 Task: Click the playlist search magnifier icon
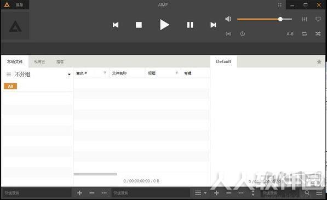pos(307,193)
